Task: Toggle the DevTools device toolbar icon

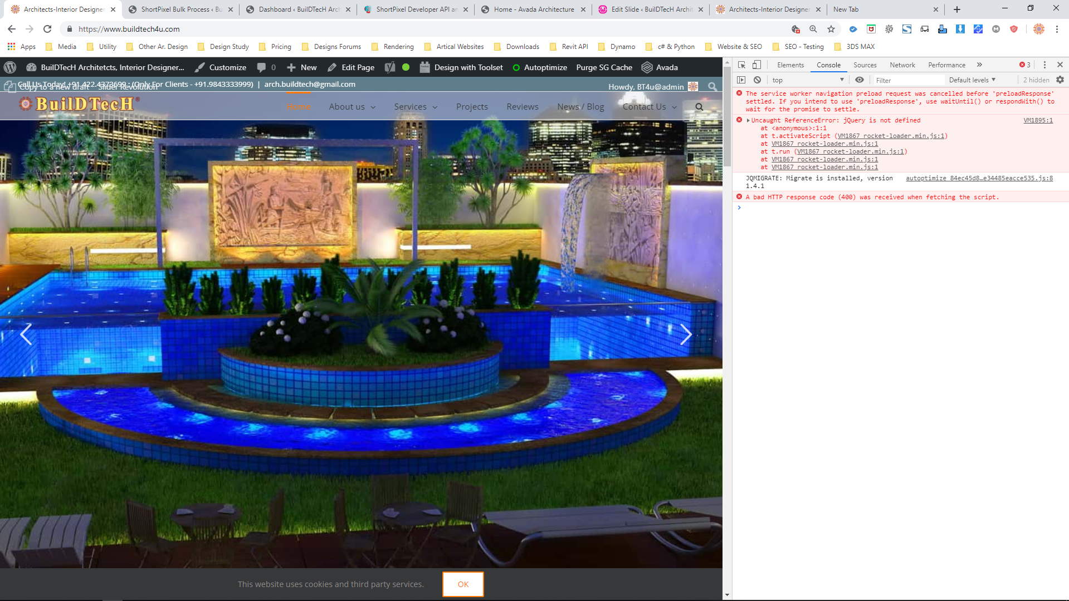Action: coord(756,65)
